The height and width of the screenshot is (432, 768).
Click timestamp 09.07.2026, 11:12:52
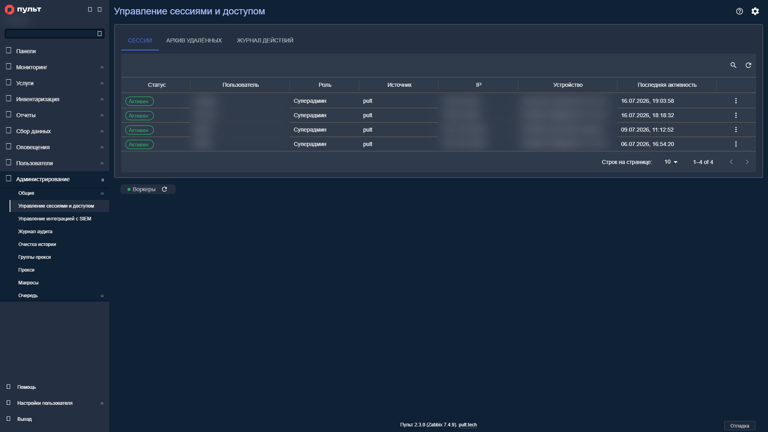pos(647,130)
